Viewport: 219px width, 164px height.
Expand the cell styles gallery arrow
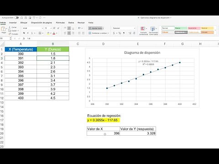coord(215,30)
